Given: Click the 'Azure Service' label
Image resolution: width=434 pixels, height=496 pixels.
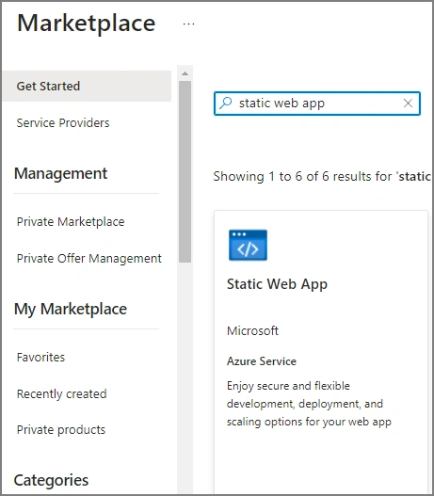Looking at the screenshot, I should (x=262, y=361).
